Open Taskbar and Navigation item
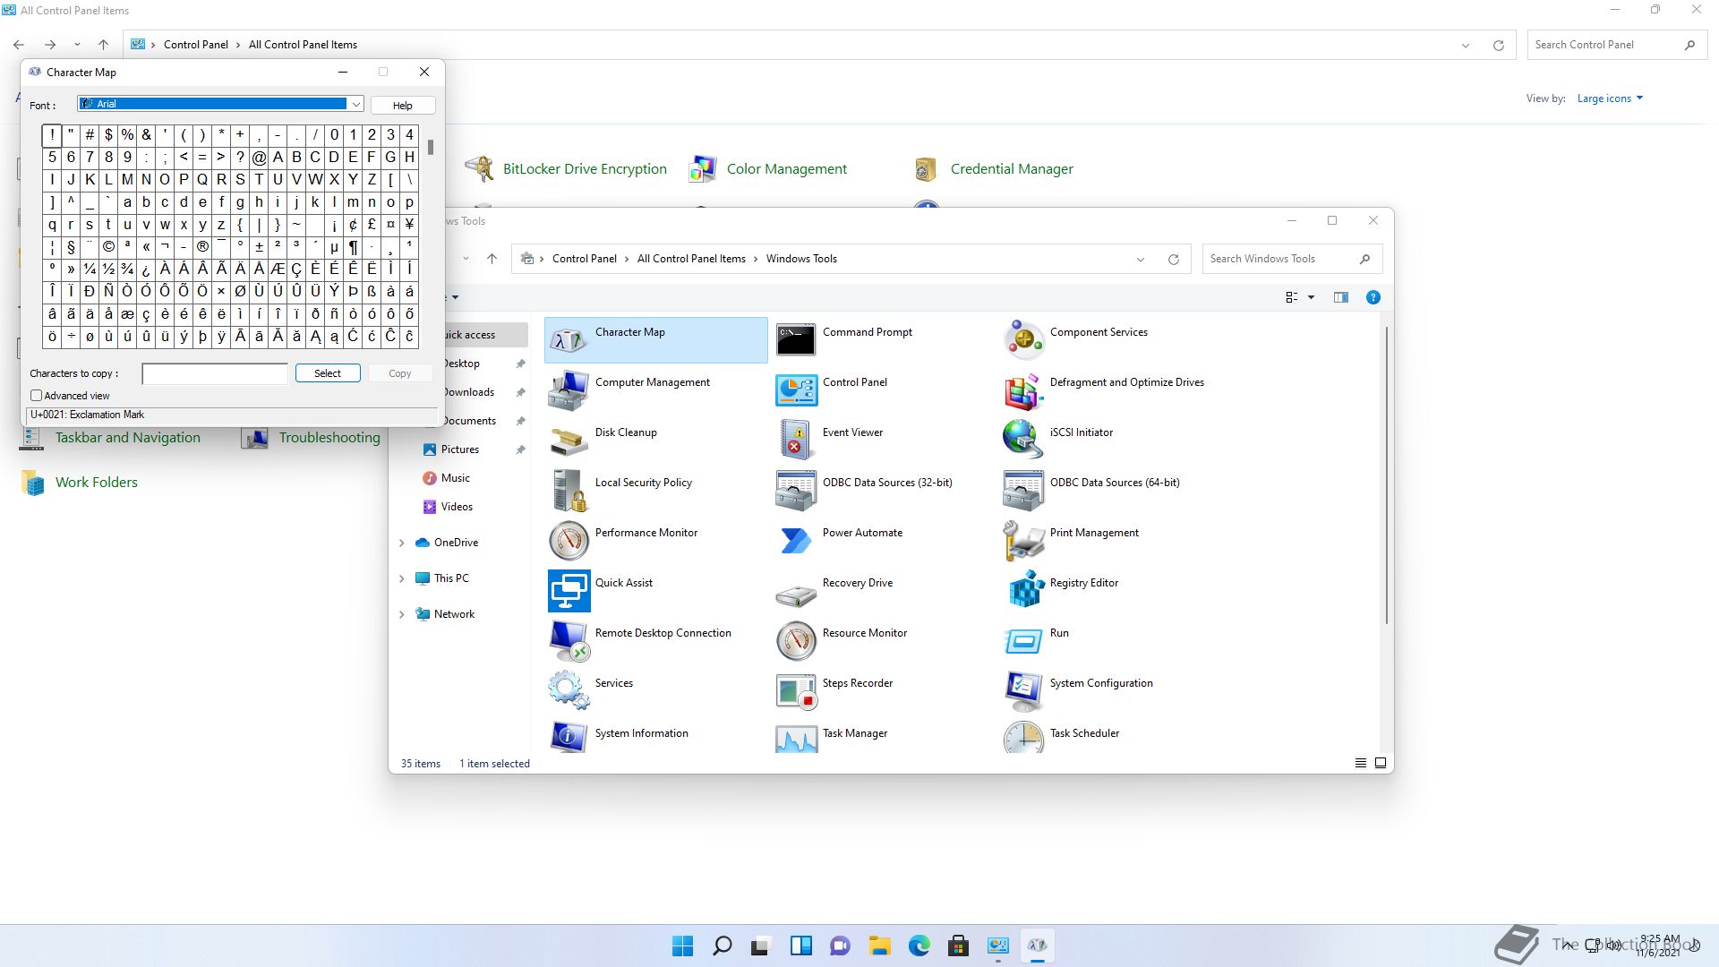Viewport: 1719px width, 967px height. point(128,438)
